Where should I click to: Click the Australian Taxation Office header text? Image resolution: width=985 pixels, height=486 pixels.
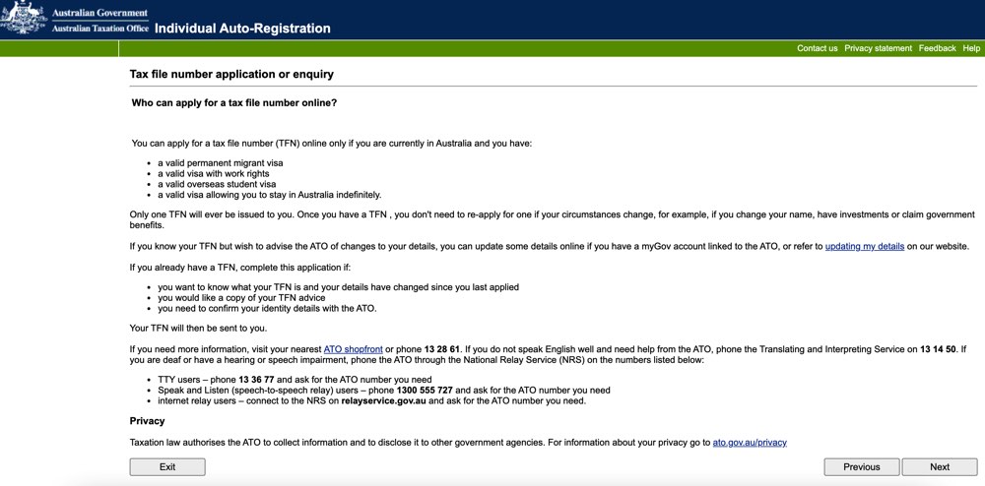click(x=99, y=29)
